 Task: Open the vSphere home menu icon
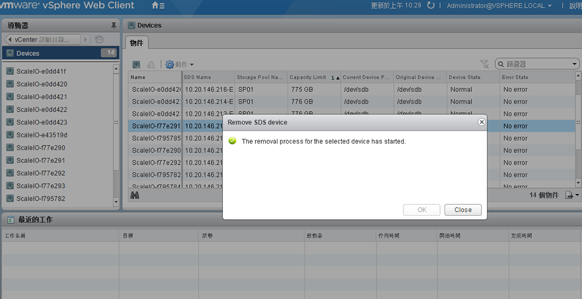[158, 6]
